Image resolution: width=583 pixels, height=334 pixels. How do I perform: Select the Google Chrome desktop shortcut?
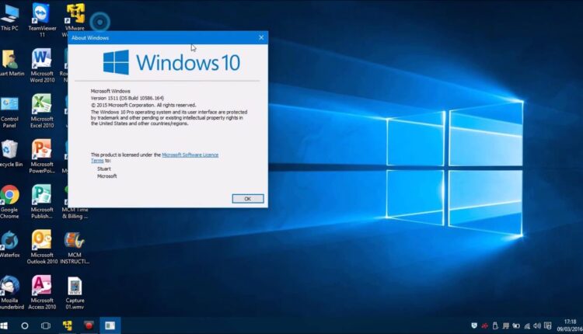(x=9, y=194)
